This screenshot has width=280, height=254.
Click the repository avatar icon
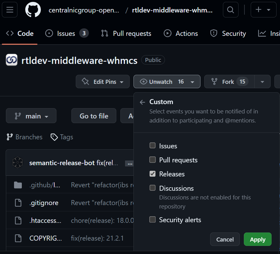(12, 60)
